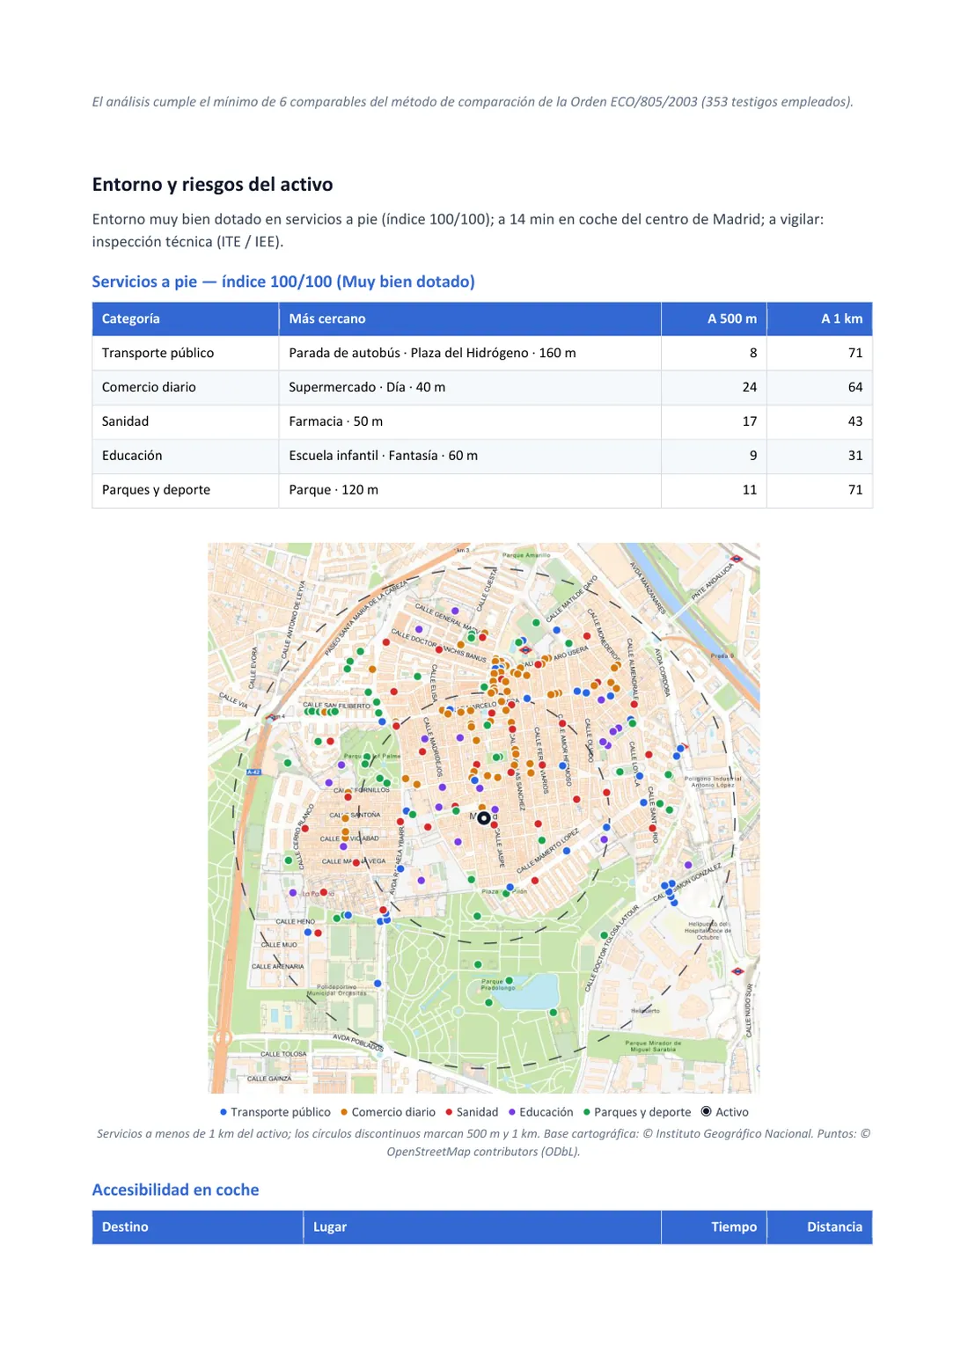Click the green Parques y deporte legend dot
Image resolution: width=968 pixels, height=1369 pixels.
(x=587, y=1112)
